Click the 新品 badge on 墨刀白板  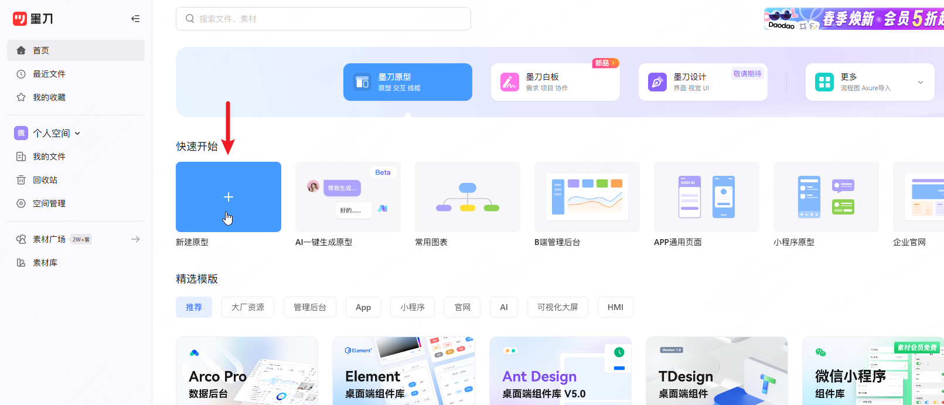(x=605, y=63)
